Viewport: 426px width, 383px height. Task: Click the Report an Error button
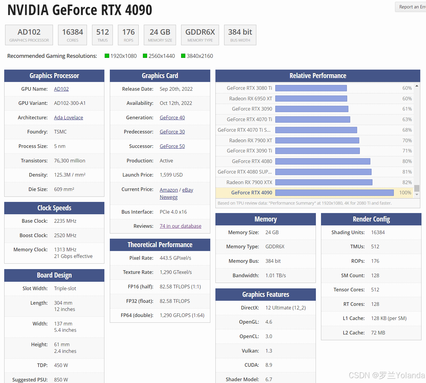point(411,7)
